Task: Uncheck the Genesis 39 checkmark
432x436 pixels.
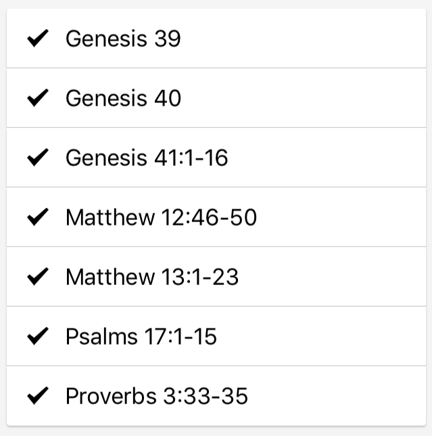Action: pyautogui.click(x=37, y=39)
